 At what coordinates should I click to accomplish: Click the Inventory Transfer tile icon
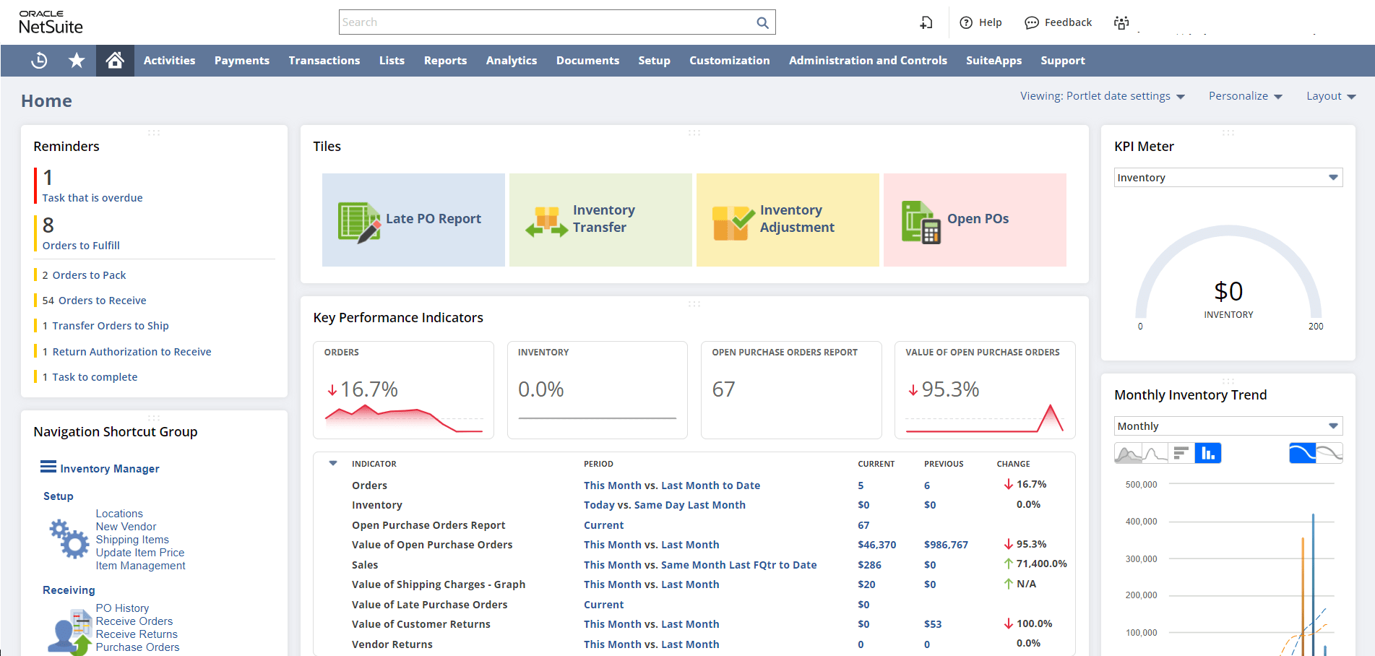point(546,222)
